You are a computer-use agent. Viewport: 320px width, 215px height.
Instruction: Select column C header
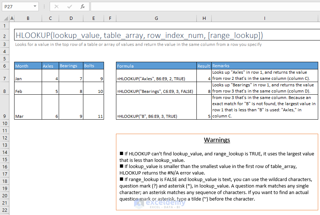50,18
